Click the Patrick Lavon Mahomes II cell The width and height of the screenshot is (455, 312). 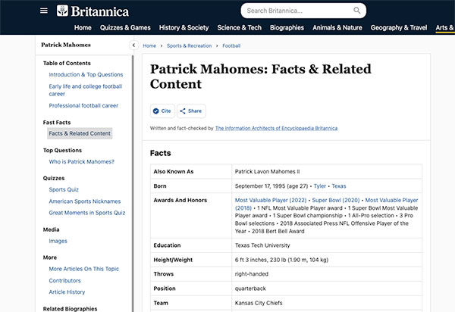click(x=327, y=171)
